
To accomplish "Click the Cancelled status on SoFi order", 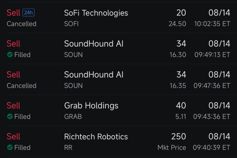I will 21,24.
